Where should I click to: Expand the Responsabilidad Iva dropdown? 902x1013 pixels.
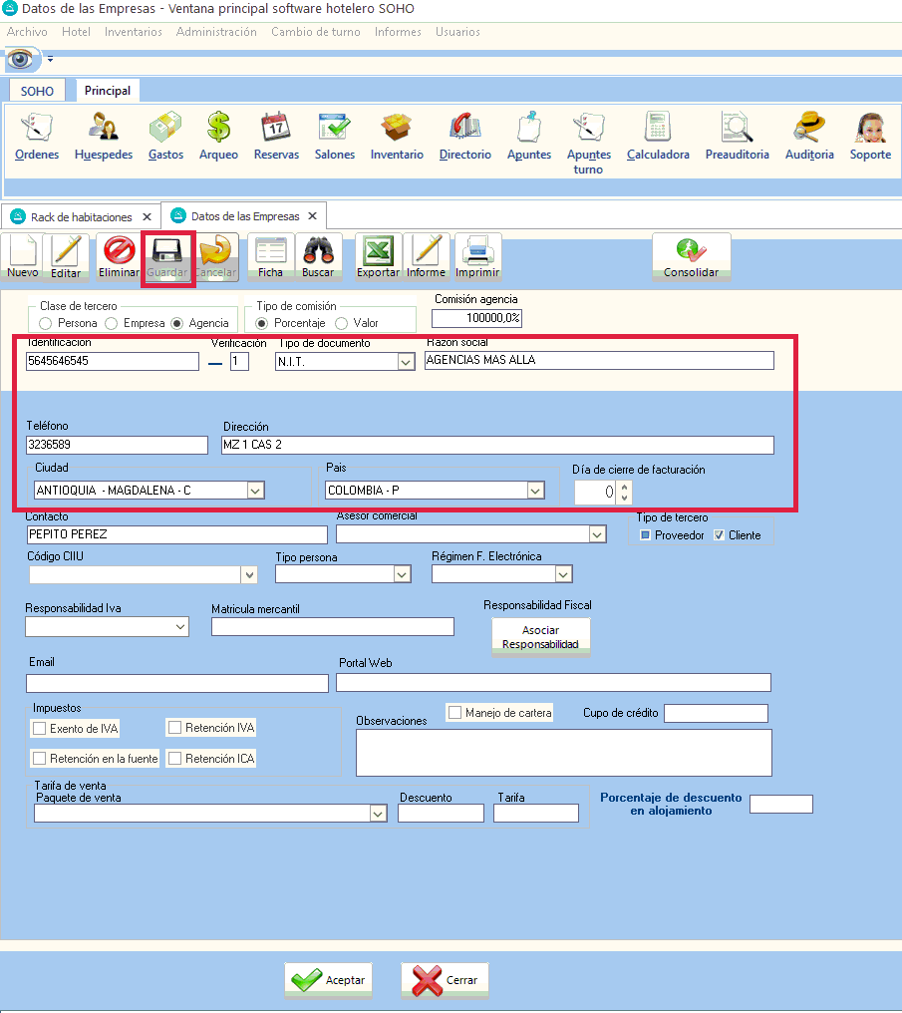180,627
